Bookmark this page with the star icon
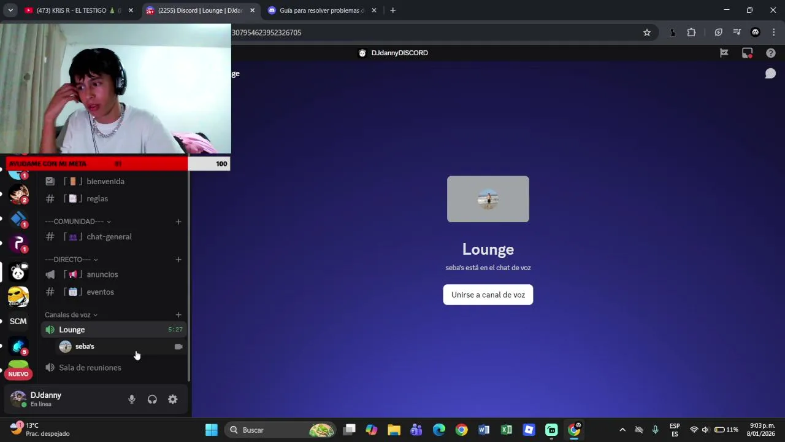Viewport: 785px width, 442px height. (x=647, y=33)
